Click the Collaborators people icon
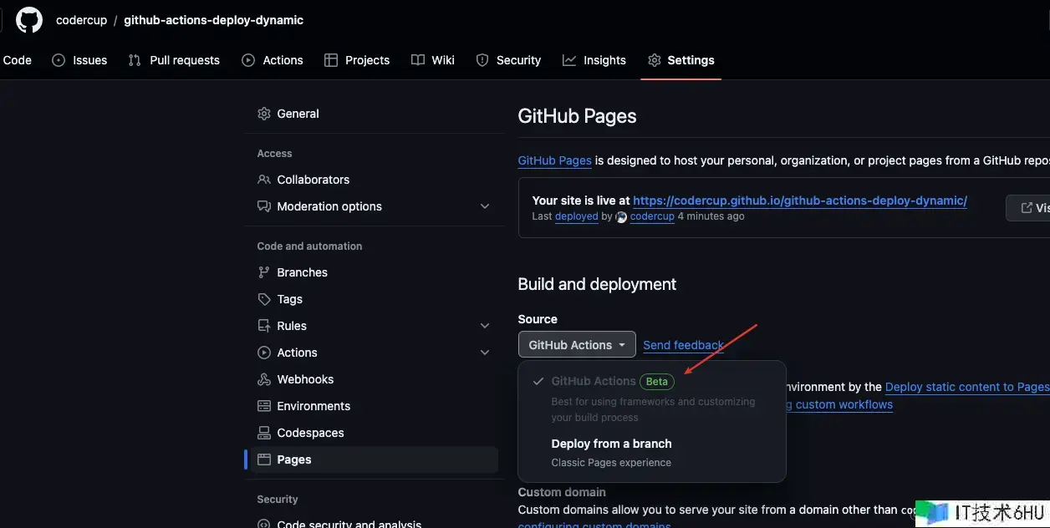 tap(264, 180)
